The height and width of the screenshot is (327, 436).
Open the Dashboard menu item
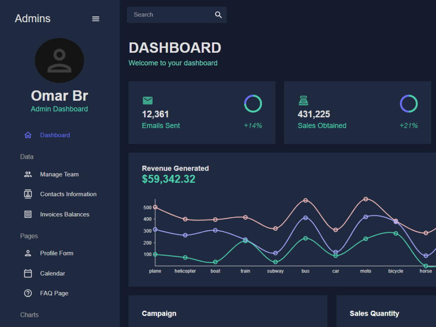(x=55, y=135)
